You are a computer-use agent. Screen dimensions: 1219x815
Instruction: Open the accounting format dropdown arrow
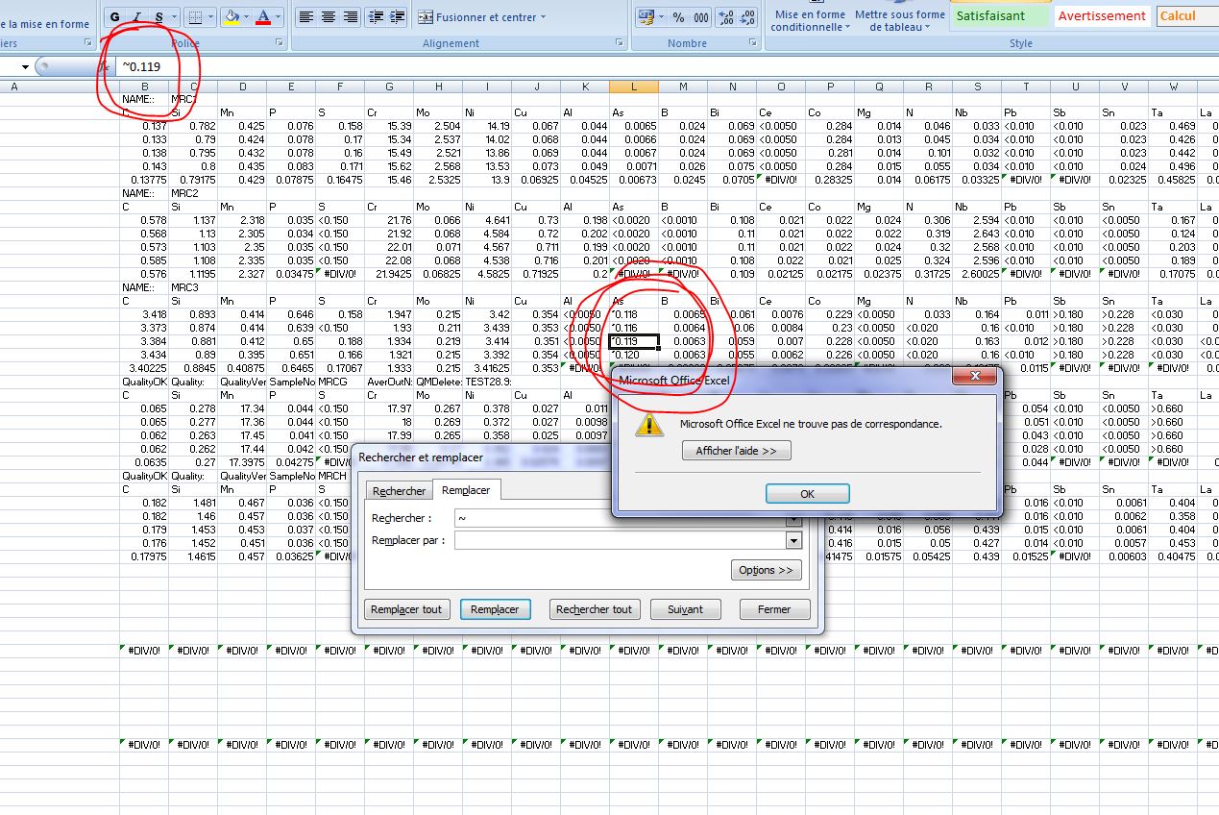click(661, 16)
